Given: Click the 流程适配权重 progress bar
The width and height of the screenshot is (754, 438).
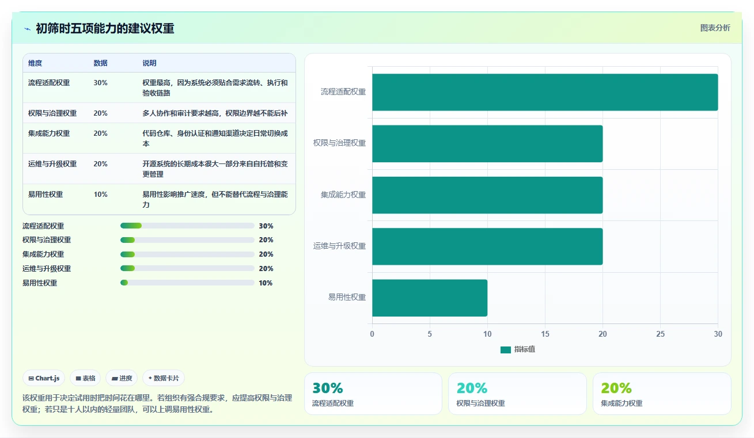Looking at the screenshot, I should [x=187, y=226].
